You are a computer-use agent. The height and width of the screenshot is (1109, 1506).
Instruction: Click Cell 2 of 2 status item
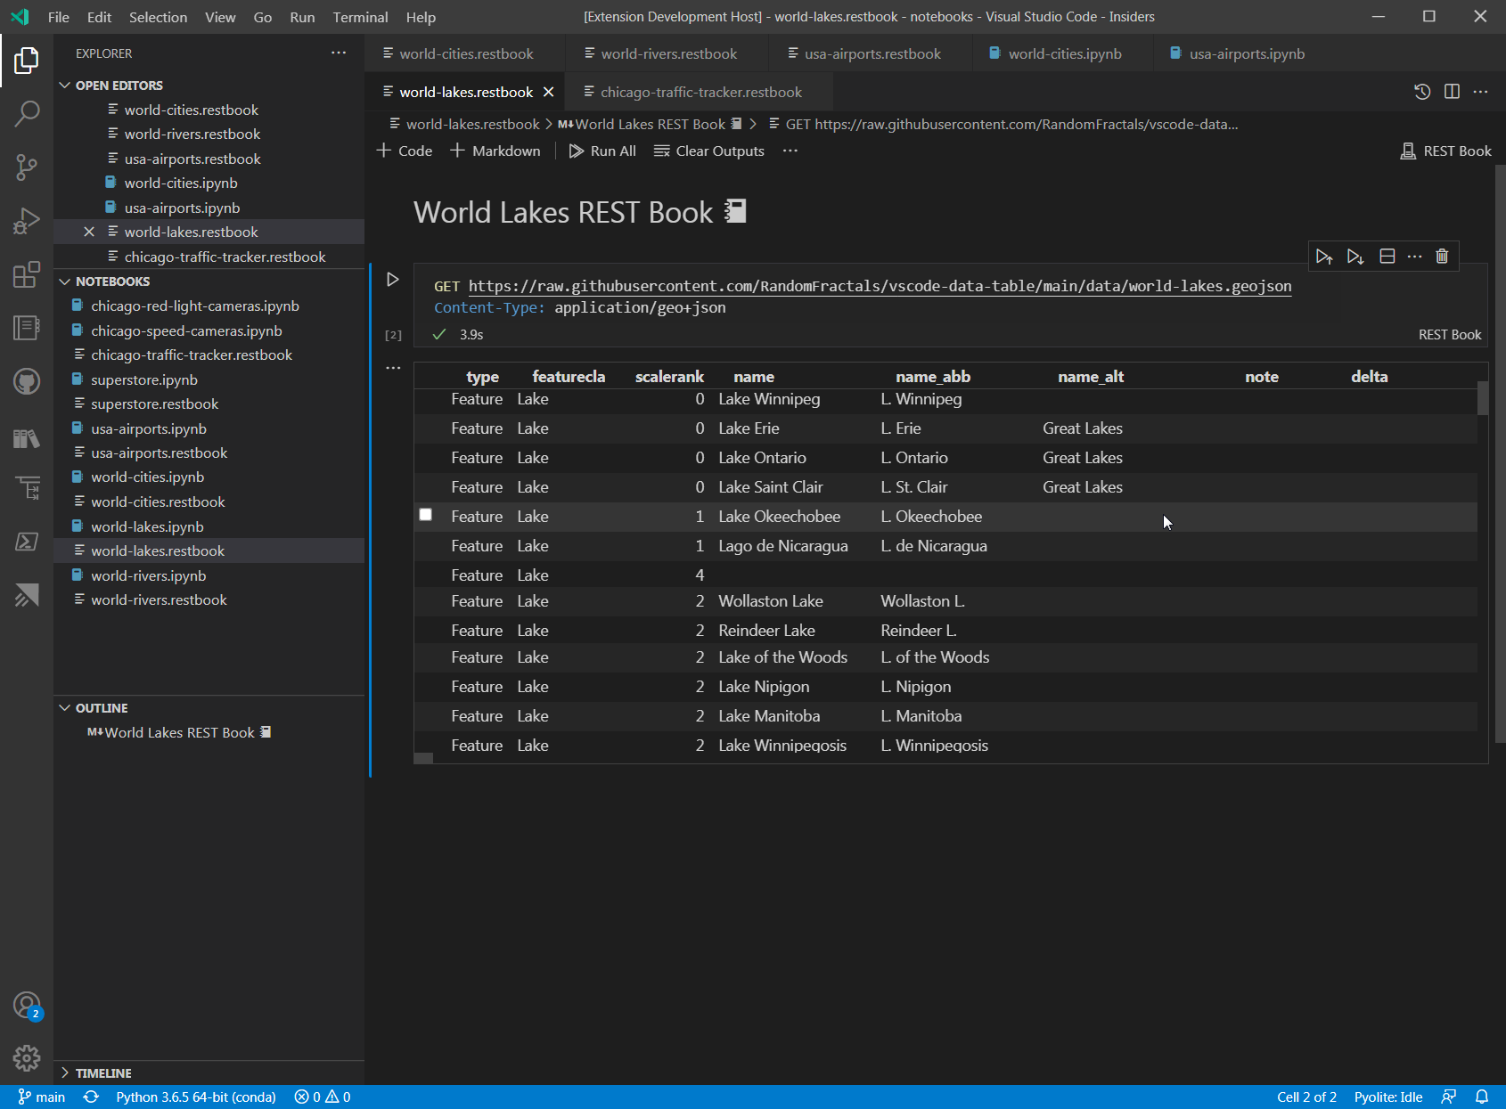[x=1306, y=1097]
